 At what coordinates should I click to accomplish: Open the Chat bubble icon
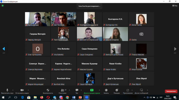tap(77, 90)
